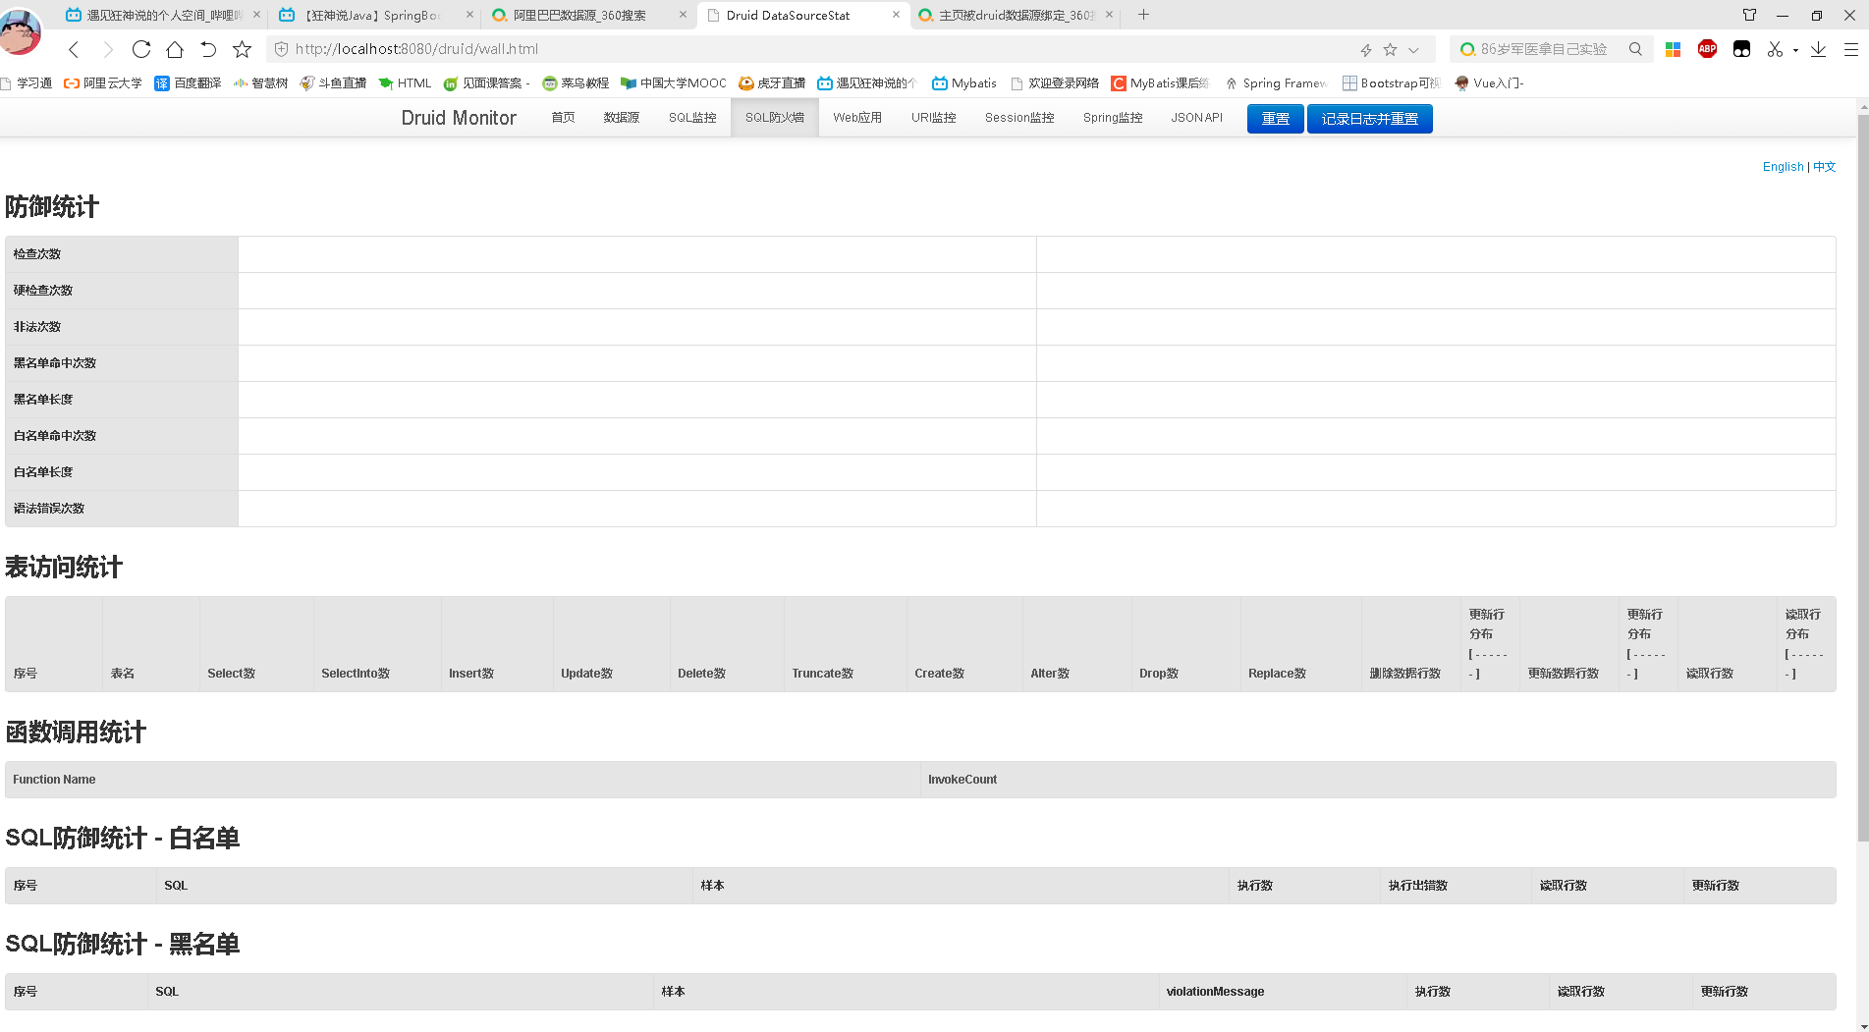Click the blue 重置 button
This screenshot has height=1032, width=1869.
click(x=1275, y=119)
